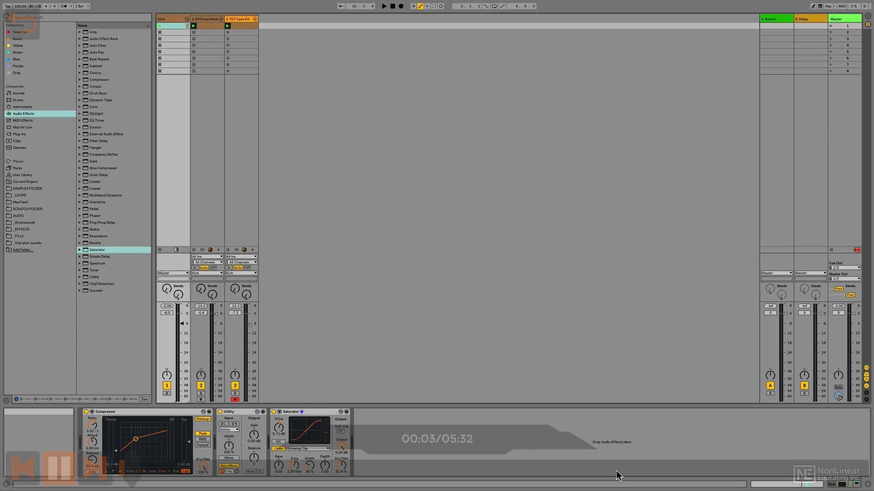This screenshot has height=491, width=874.
Task: Click the Session Record circle button
Action: [x=441, y=6]
